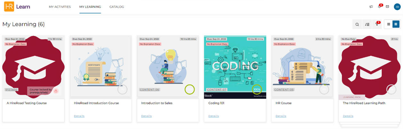This screenshot has width=403, height=129.
Task: Click the 1 hr 30 mins duration label
Action: [x=55, y=39]
